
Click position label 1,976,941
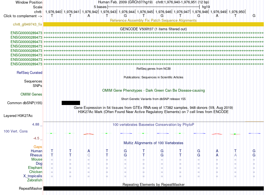71,12
